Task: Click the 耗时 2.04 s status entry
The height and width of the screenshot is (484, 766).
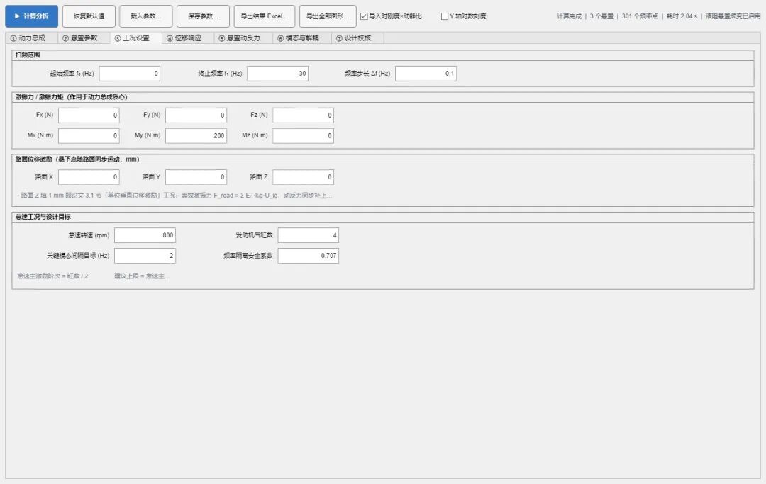Action: coord(682,16)
